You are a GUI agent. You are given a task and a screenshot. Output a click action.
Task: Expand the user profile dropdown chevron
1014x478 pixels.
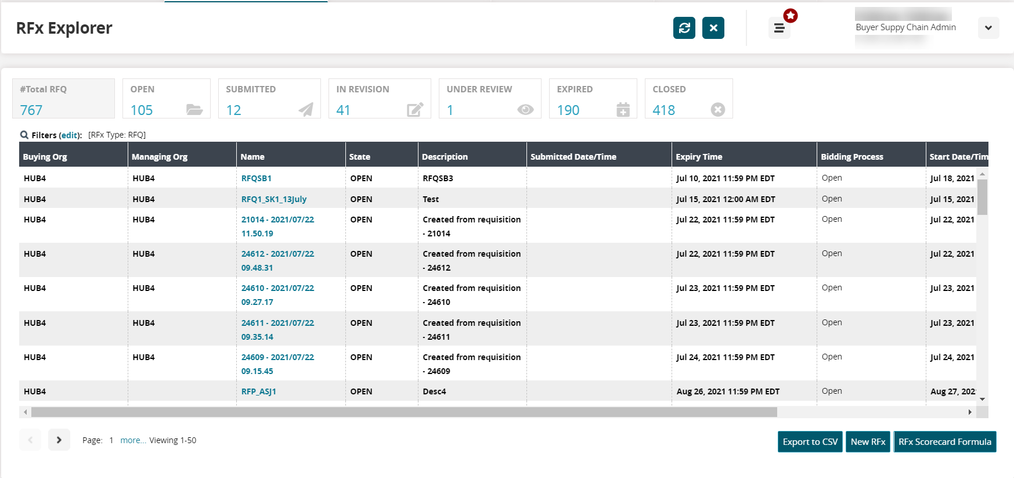tap(988, 28)
